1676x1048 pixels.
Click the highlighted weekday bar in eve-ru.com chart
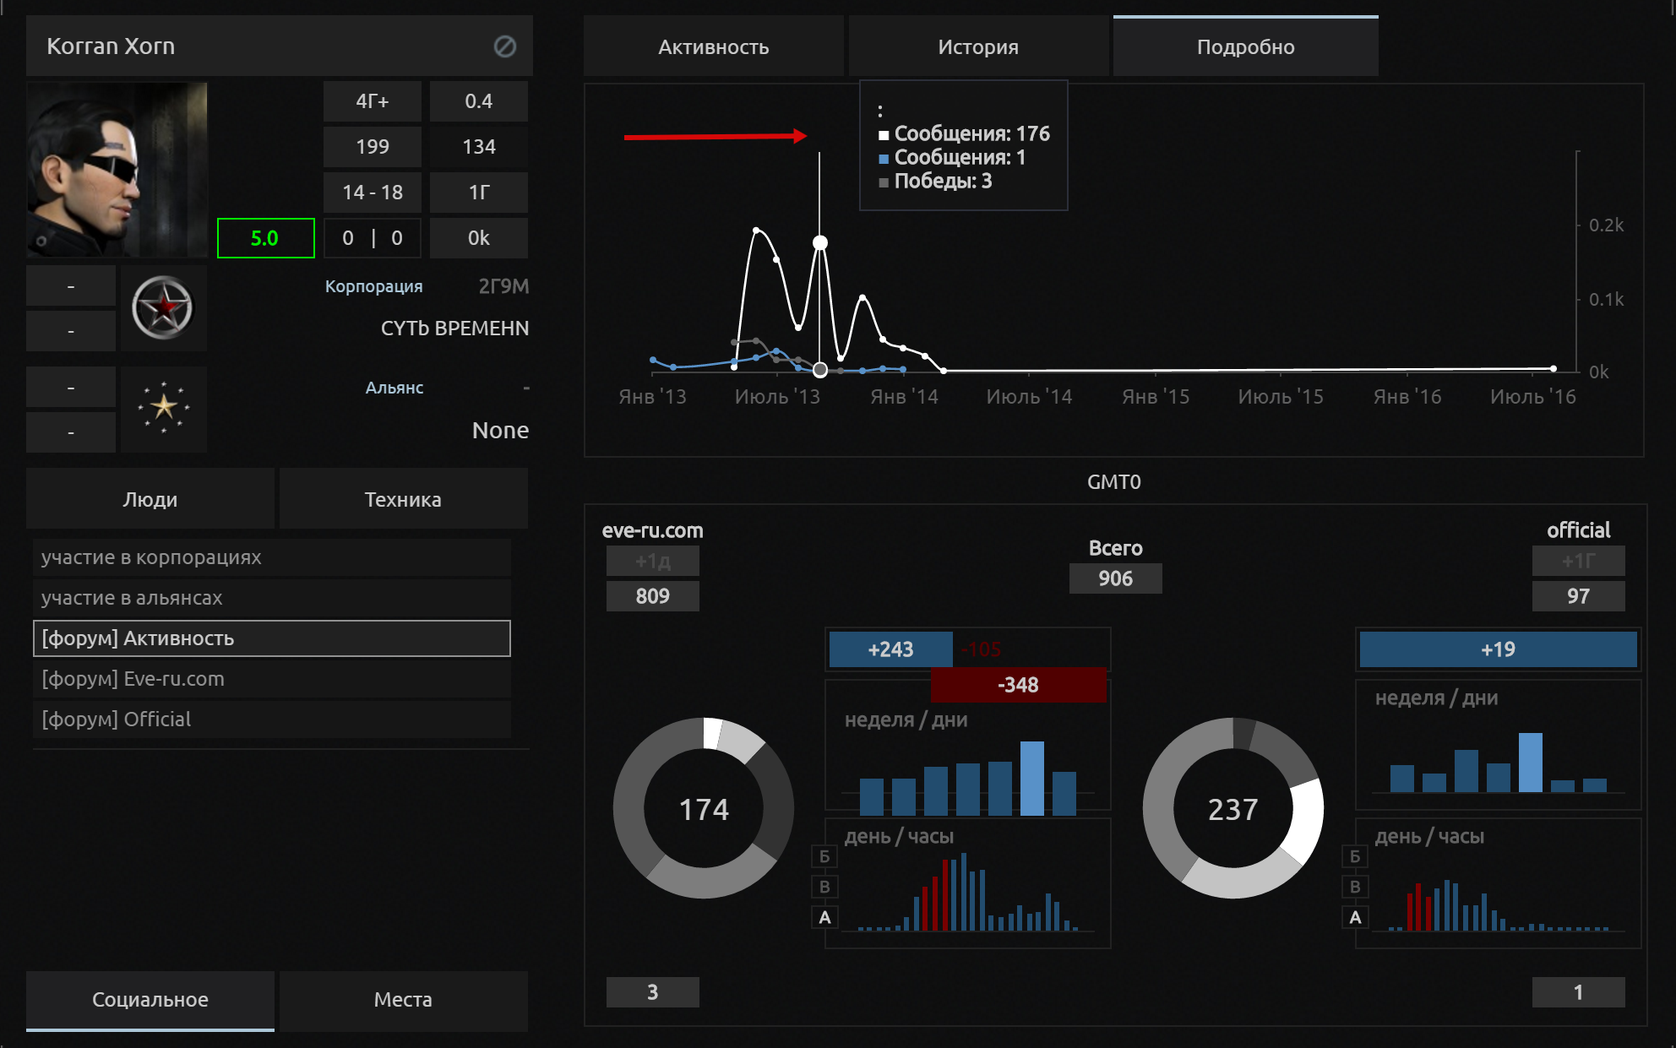tap(1032, 778)
